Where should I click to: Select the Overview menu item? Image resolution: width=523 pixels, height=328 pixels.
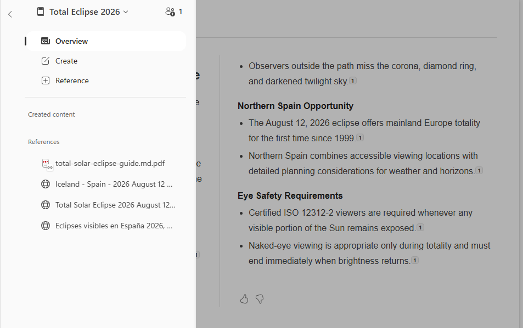(x=106, y=41)
